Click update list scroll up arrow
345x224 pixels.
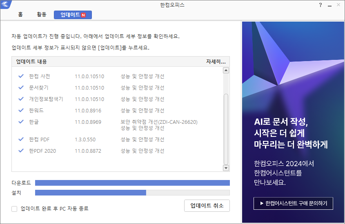226,70
